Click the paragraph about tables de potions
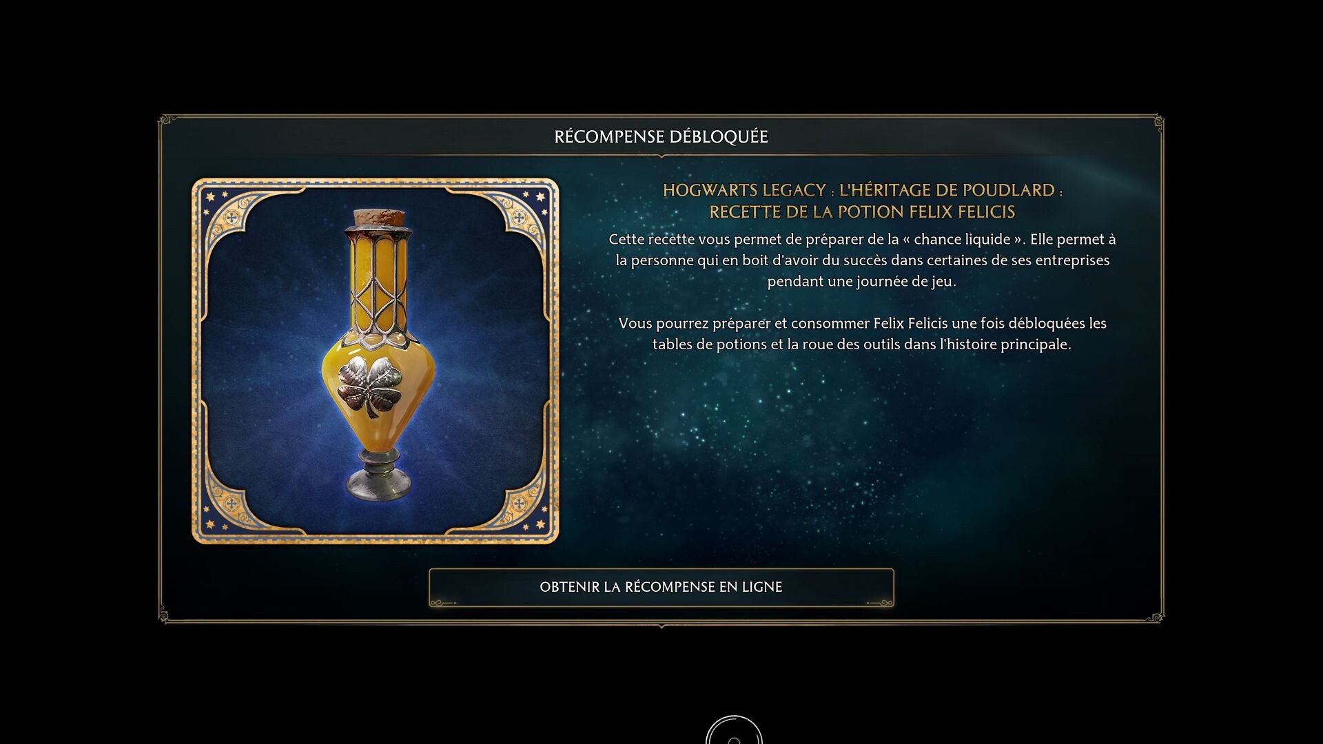Viewport: 1323px width, 744px height. [862, 333]
